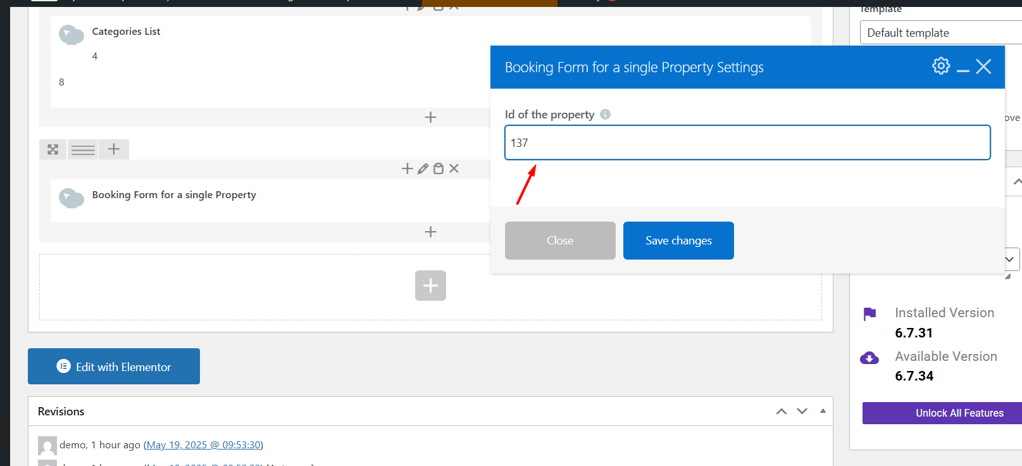1022x466 pixels.
Task: Add an element below Categories List using plus
Action: tap(430, 117)
